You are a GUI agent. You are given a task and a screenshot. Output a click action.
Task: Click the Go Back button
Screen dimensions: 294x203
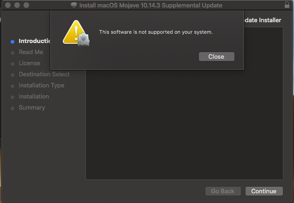(223, 191)
